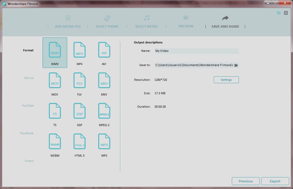Image resolution: width=293 pixels, height=189 pixels.
Task: Browse for a save folder
Action: pyautogui.click(x=236, y=65)
